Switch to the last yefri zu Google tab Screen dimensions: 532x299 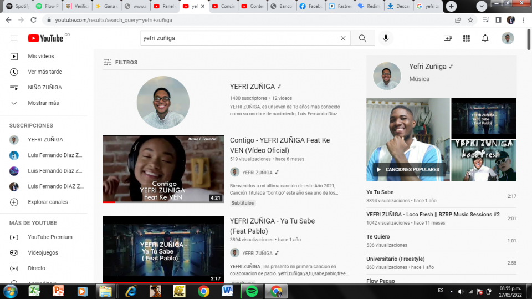coord(428,6)
